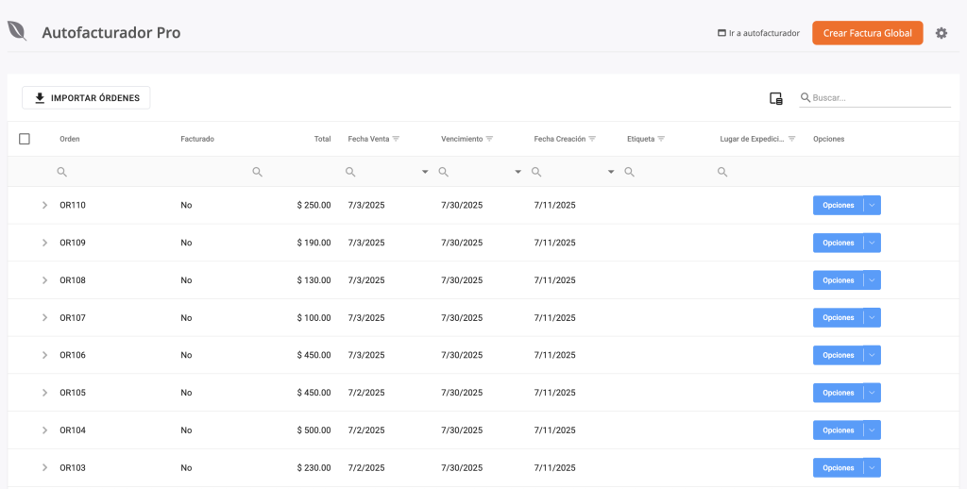Open the column chooser icon

point(776,98)
